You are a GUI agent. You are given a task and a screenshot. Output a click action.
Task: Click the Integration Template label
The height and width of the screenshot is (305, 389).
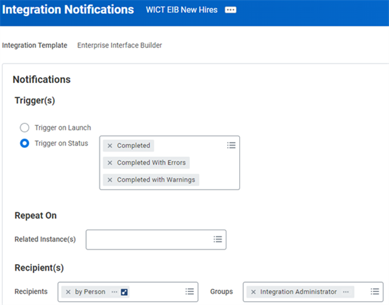click(35, 45)
